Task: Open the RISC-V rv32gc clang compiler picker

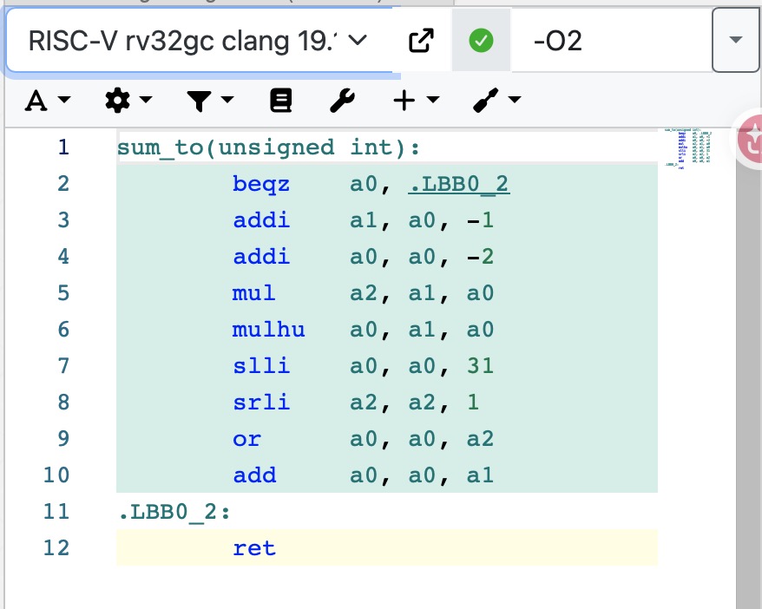Action: (200, 40)
